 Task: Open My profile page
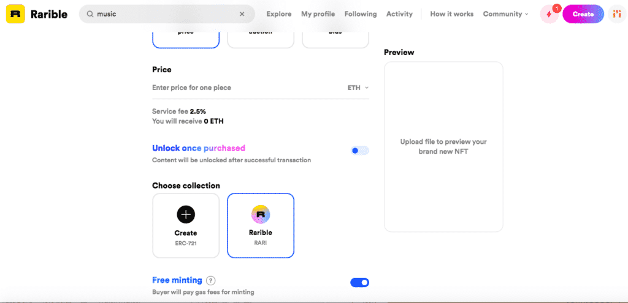click(318, 14)
